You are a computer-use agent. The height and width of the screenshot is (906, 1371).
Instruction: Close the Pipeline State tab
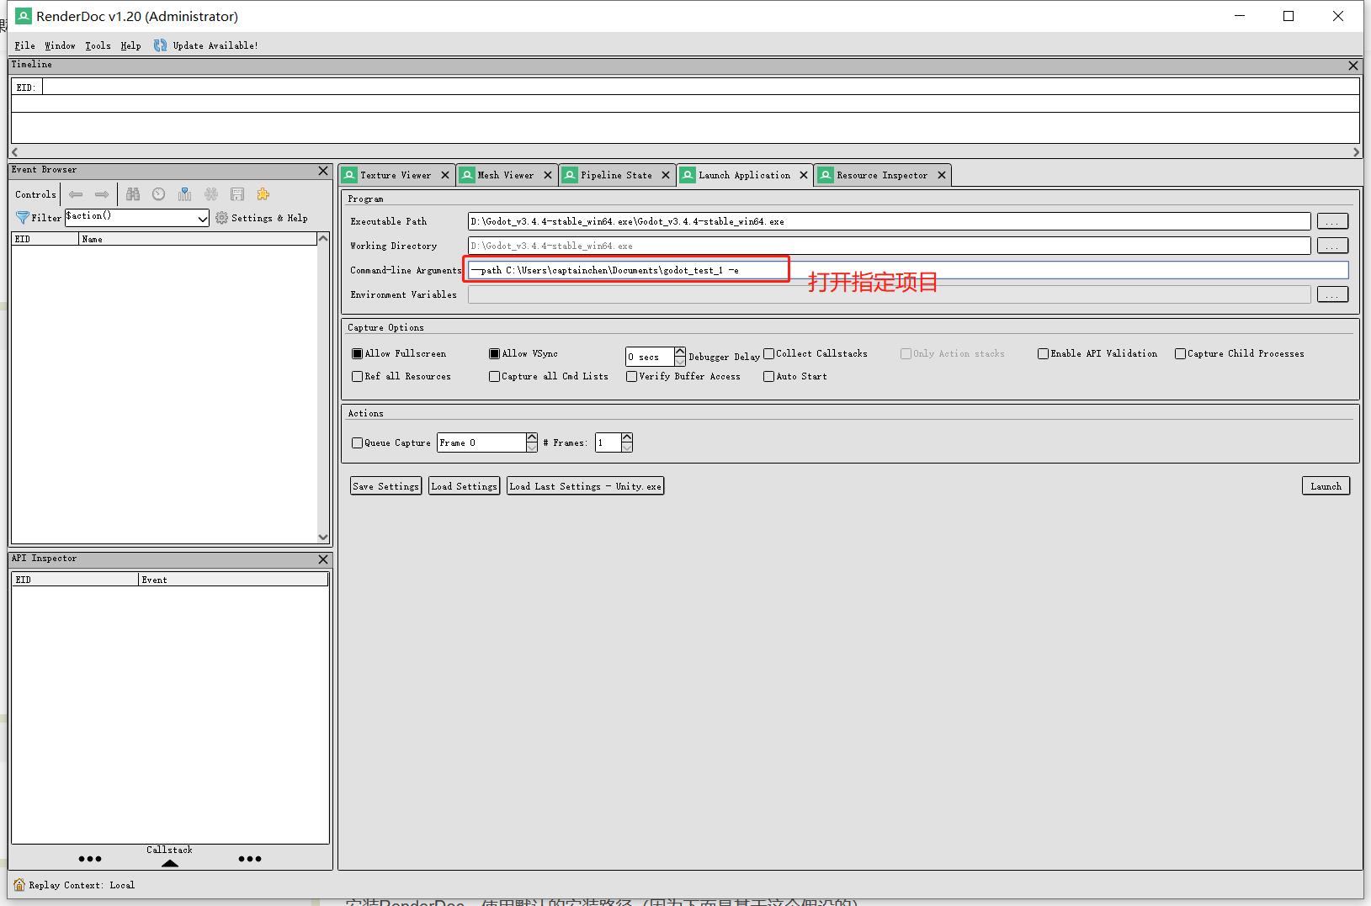[666, 175]
